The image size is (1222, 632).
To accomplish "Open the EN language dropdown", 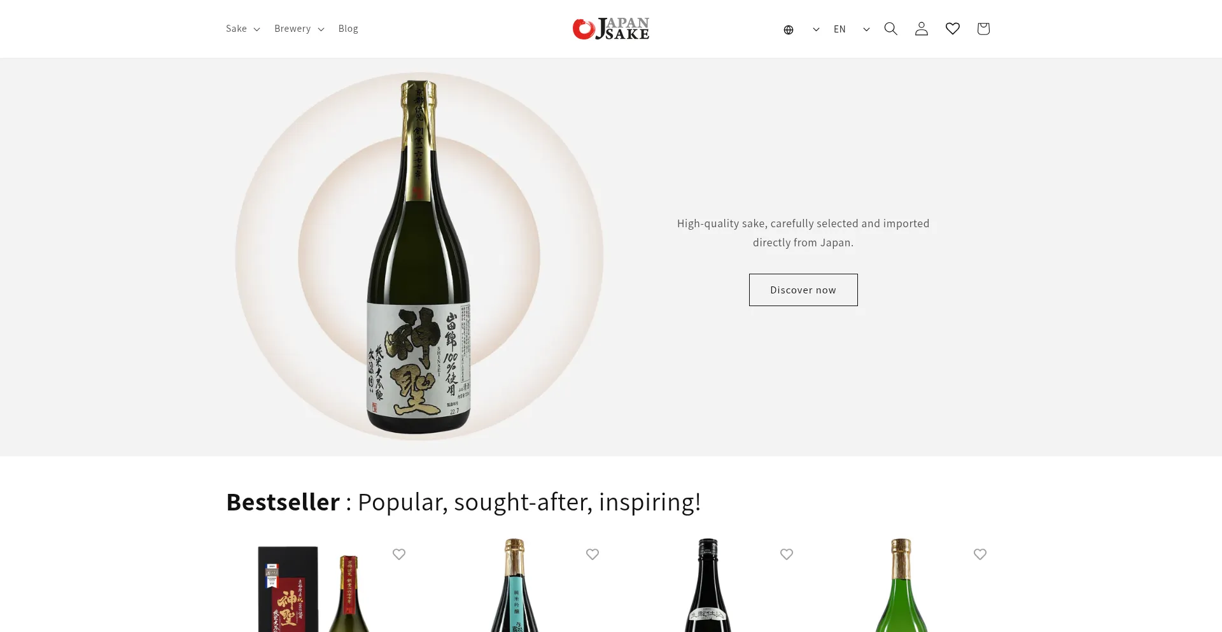I will [852, 29].
